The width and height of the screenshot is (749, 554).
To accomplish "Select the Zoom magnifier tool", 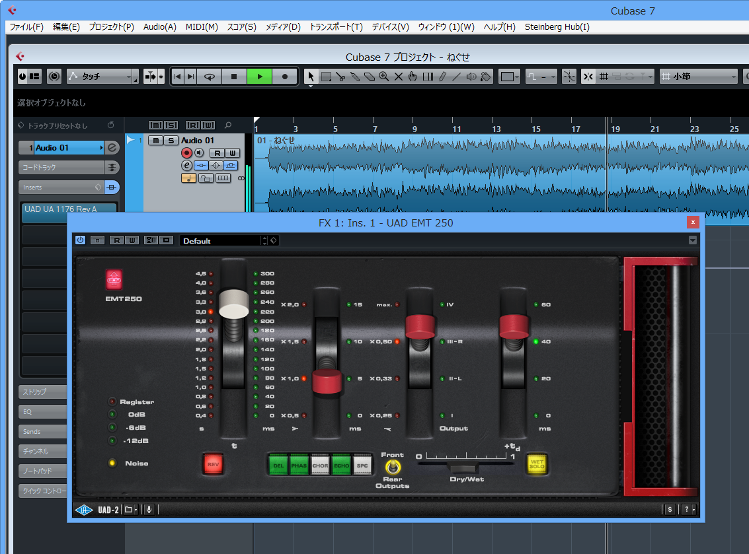I will click(383, 77).
